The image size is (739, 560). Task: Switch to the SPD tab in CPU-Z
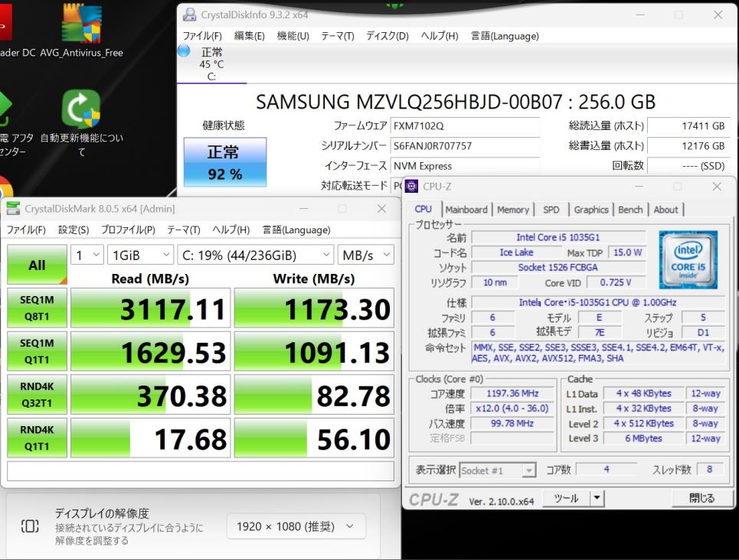(x=551, y=210)
